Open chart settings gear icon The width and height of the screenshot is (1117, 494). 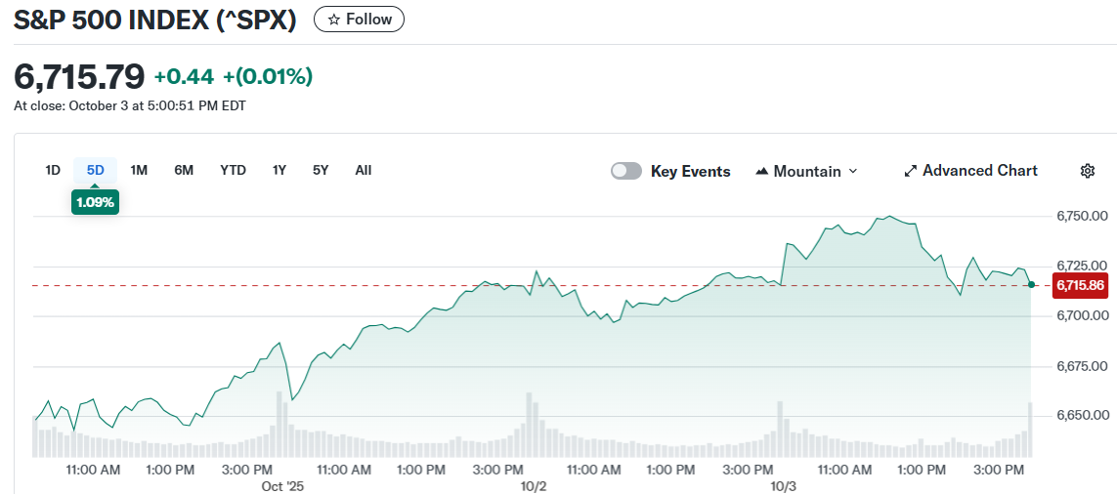(x=1087, y=171)
